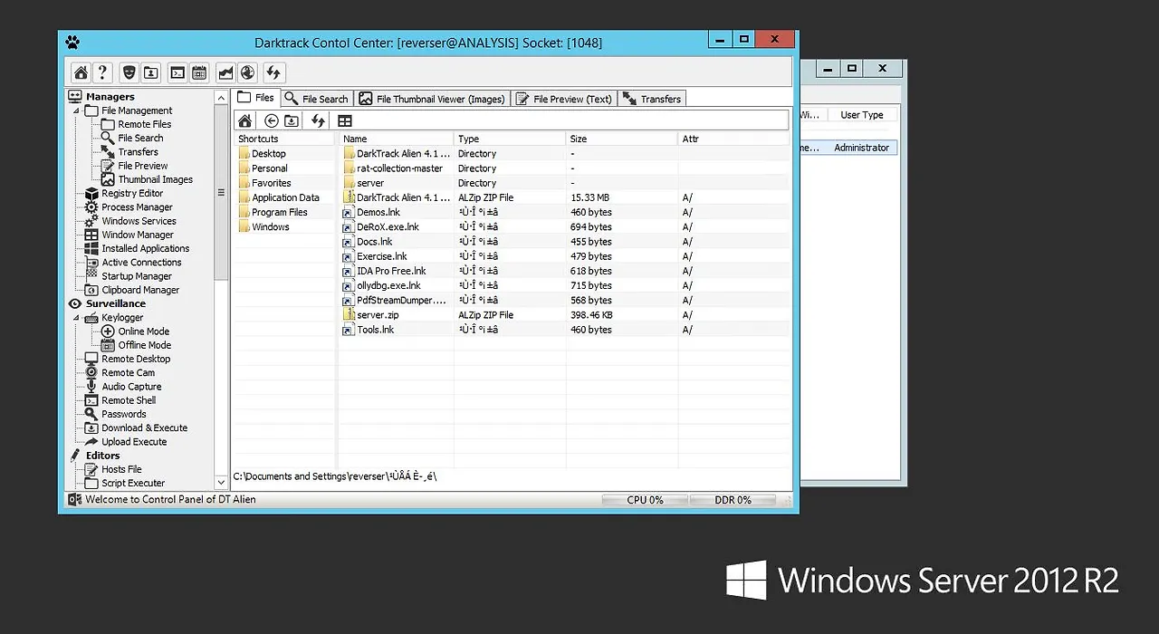The height and width of the screenshot is (634, 1159).
Task: Select Remote Shell in Surveillance tree
Action: pyautogui.click(x=129, y=400)
